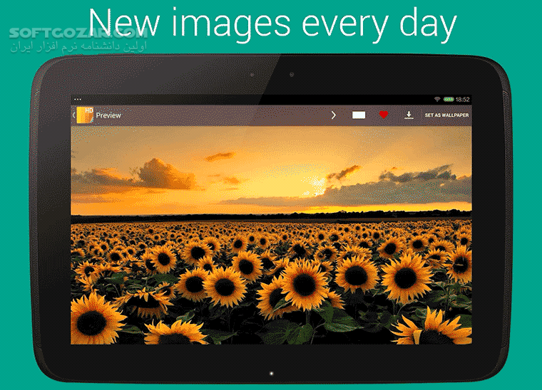Click the white rectangle icon in toolbar

359,115
